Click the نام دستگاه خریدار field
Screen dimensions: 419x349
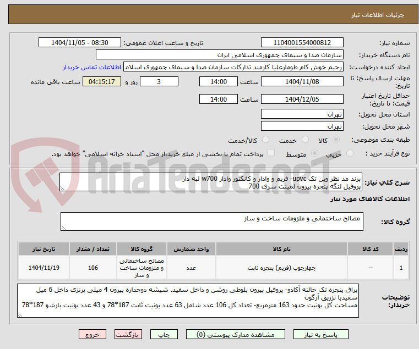pos(219,55)
